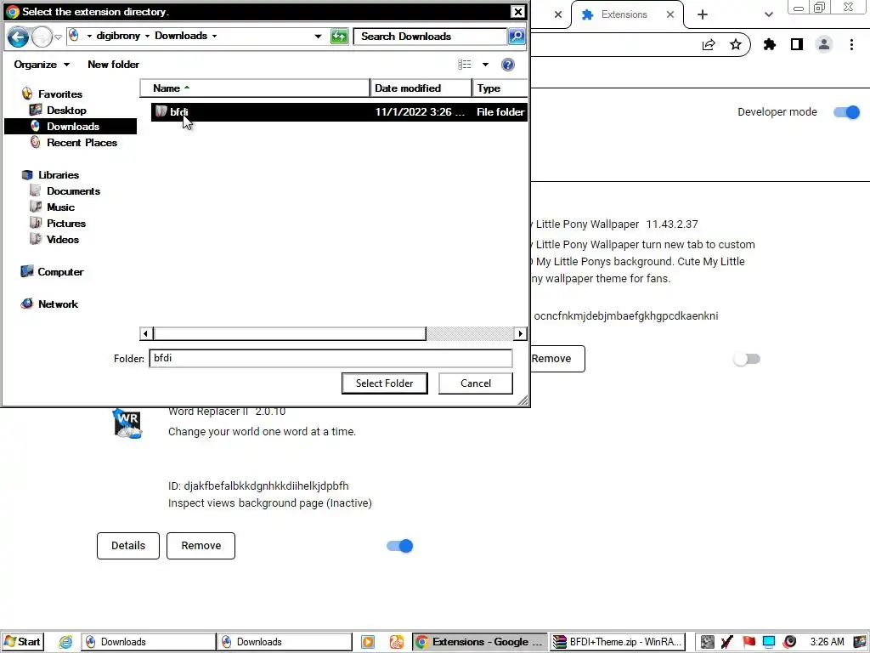The image size is (870, 653).
Task: Click Cancel in the folder dialog
Action: 476,383
